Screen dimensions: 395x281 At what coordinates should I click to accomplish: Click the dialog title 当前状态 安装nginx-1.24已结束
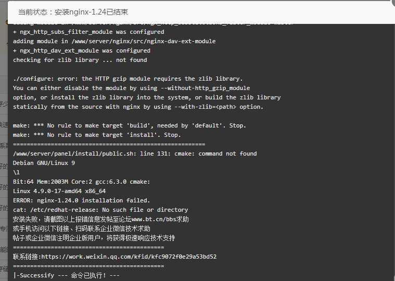tap(73, 12)
